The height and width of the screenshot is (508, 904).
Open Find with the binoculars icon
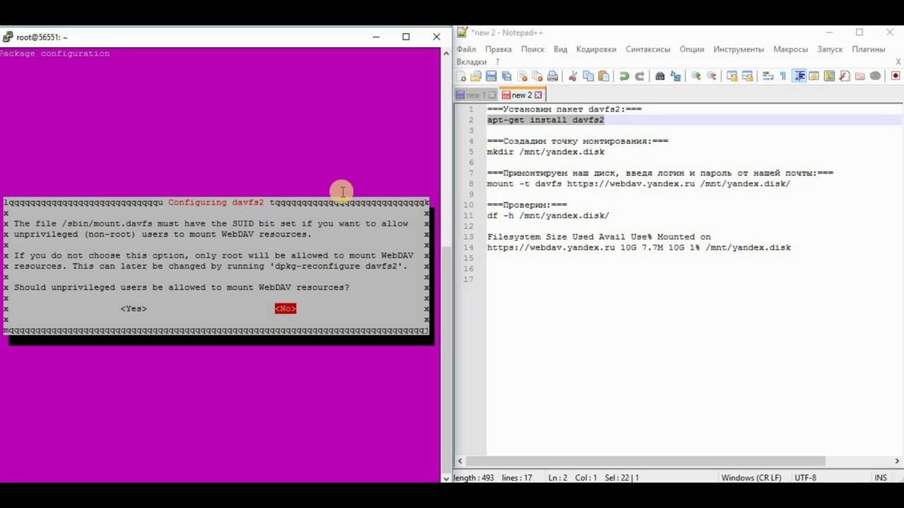660,76
